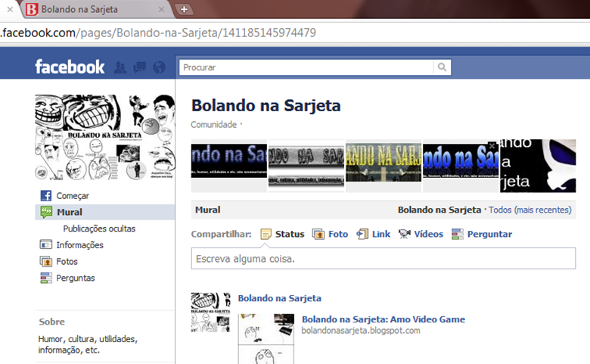Image resolution: width=590 pixels, height=364 pixels.
Task: Open the messages icon in header
Action: tap(140, 67)
